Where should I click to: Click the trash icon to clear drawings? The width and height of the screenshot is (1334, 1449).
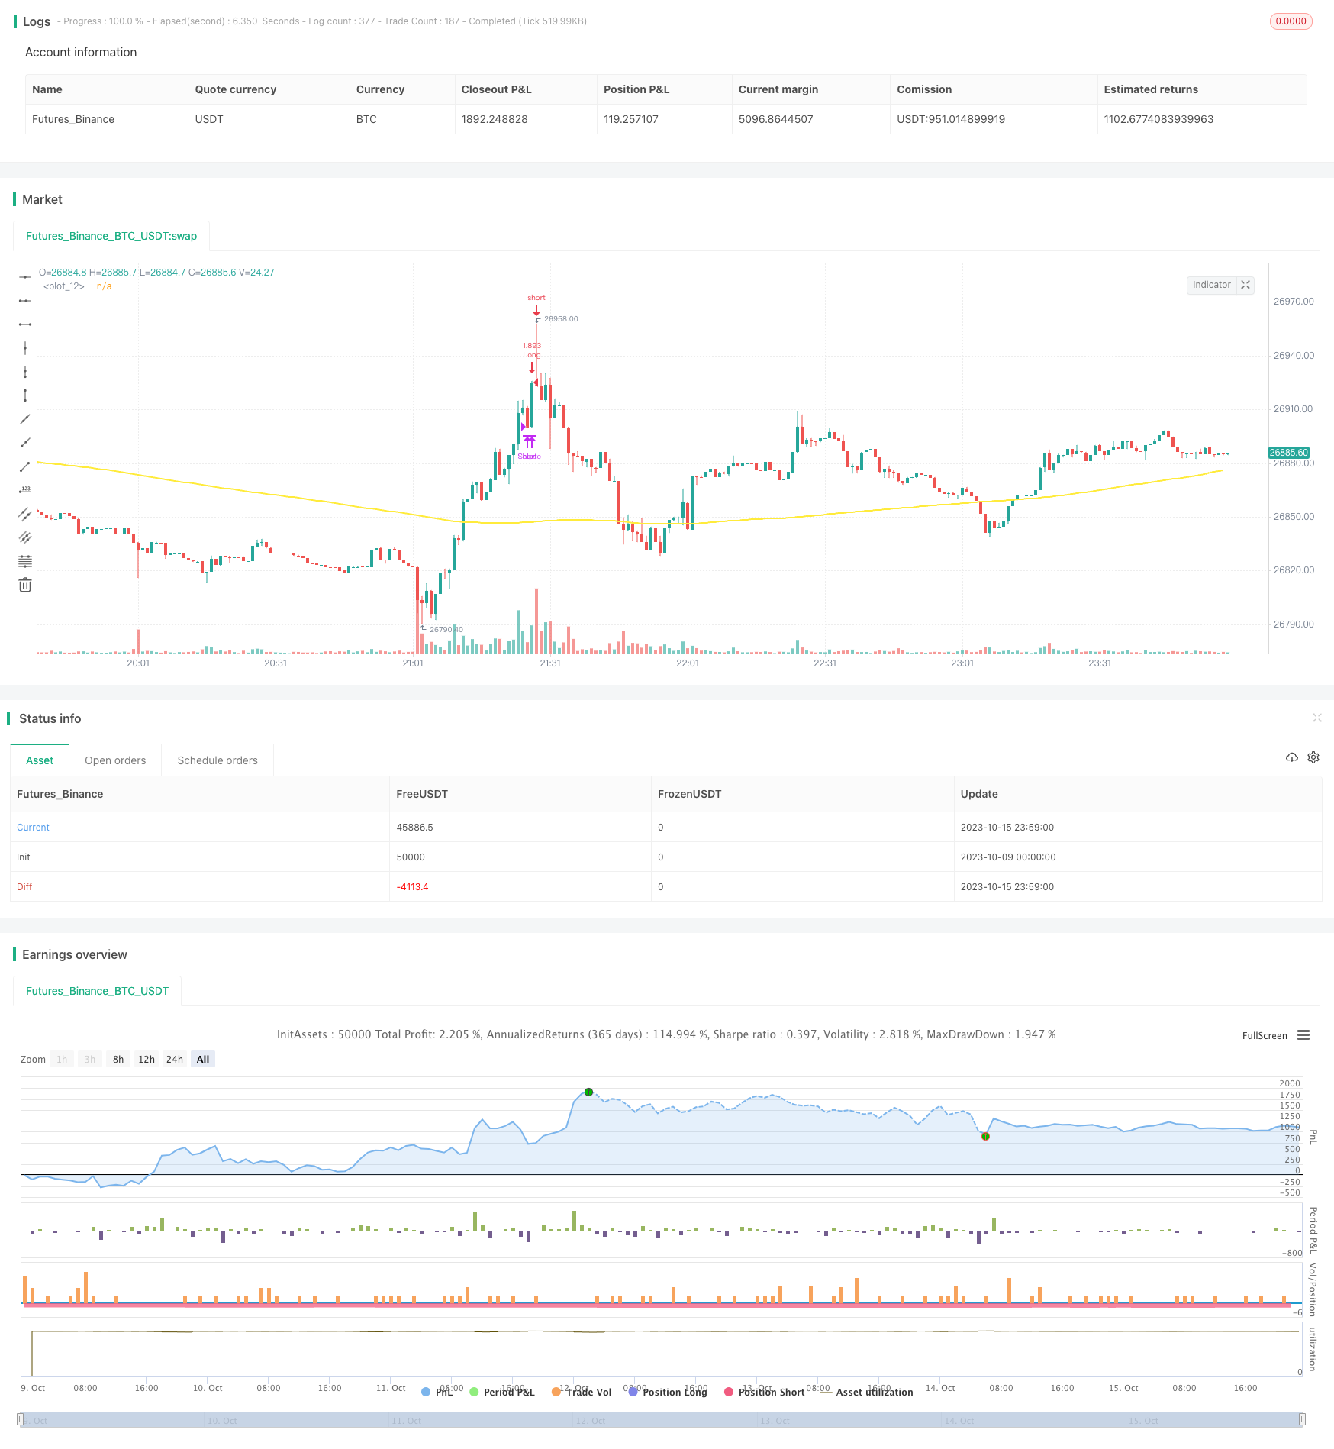[25, 585]
